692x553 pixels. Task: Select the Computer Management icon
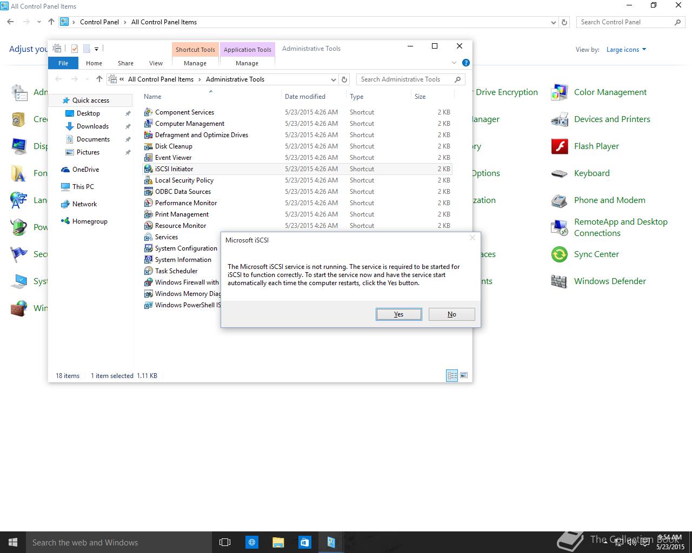coord(148,124)
